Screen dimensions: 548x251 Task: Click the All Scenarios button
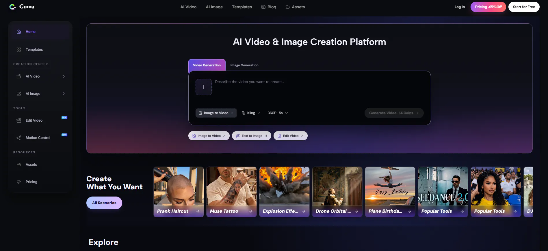coord(104,203)
